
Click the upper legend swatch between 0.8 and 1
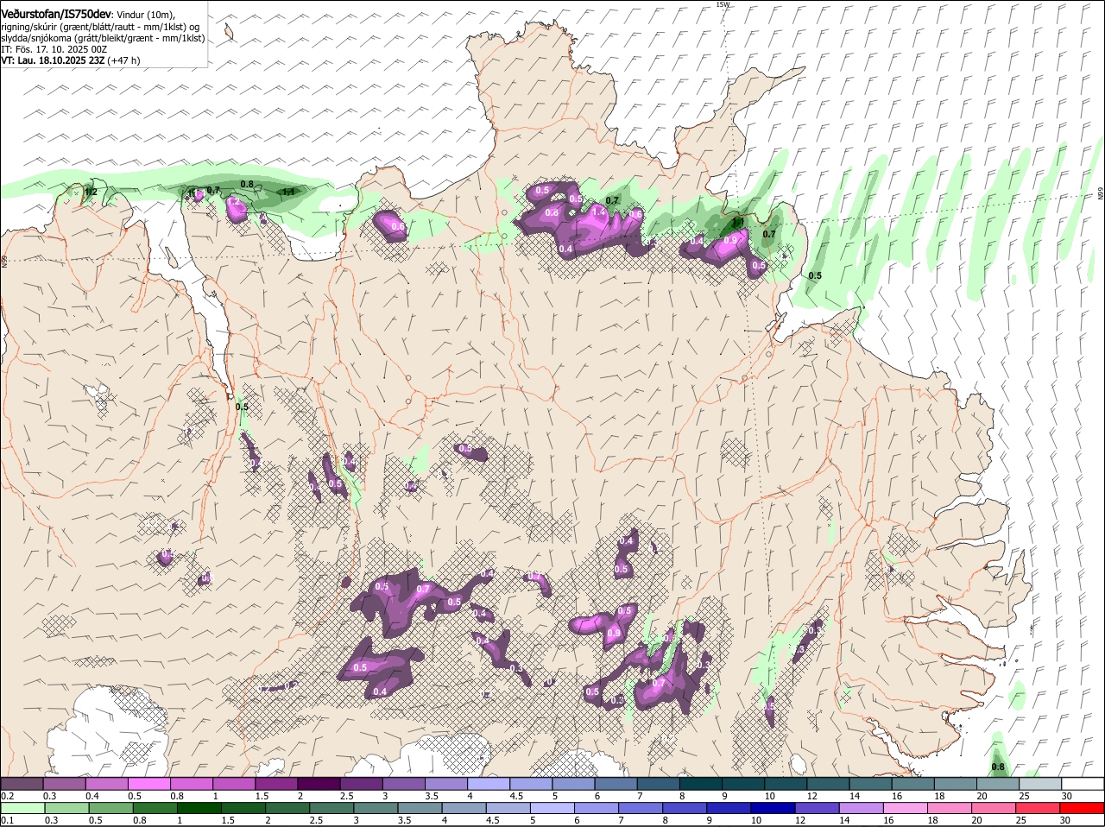[192, 783]
